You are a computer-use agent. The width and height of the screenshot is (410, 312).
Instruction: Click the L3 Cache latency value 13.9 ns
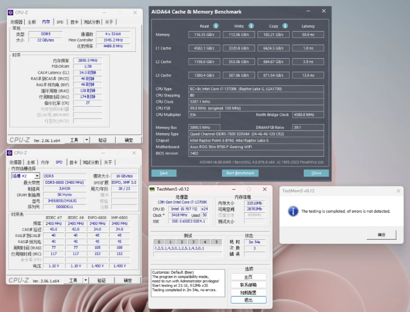pyautogui.click(x=308, y=75)
